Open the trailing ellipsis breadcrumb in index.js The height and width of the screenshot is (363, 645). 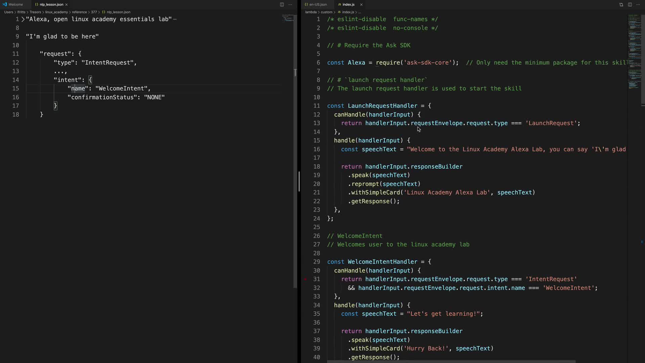pyautogui.click(x=360, y=12)
